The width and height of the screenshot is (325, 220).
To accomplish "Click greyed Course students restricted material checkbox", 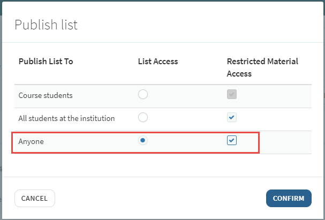I will [x=232, y=94].
